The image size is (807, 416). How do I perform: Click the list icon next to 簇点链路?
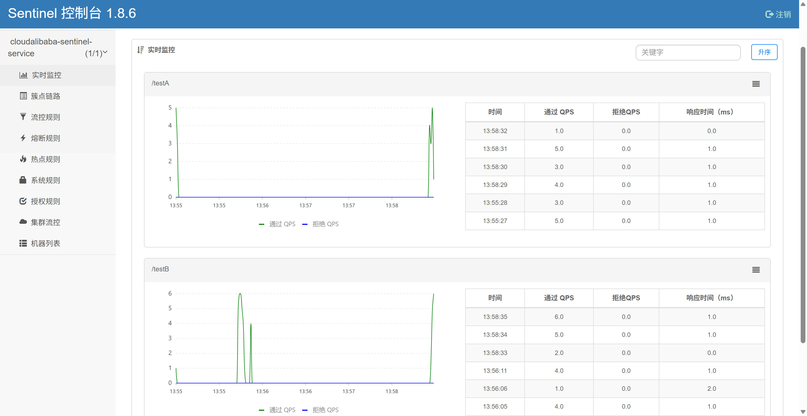[23, 96]
